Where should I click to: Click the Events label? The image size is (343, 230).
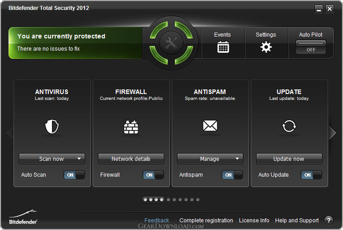click(222, 35)
